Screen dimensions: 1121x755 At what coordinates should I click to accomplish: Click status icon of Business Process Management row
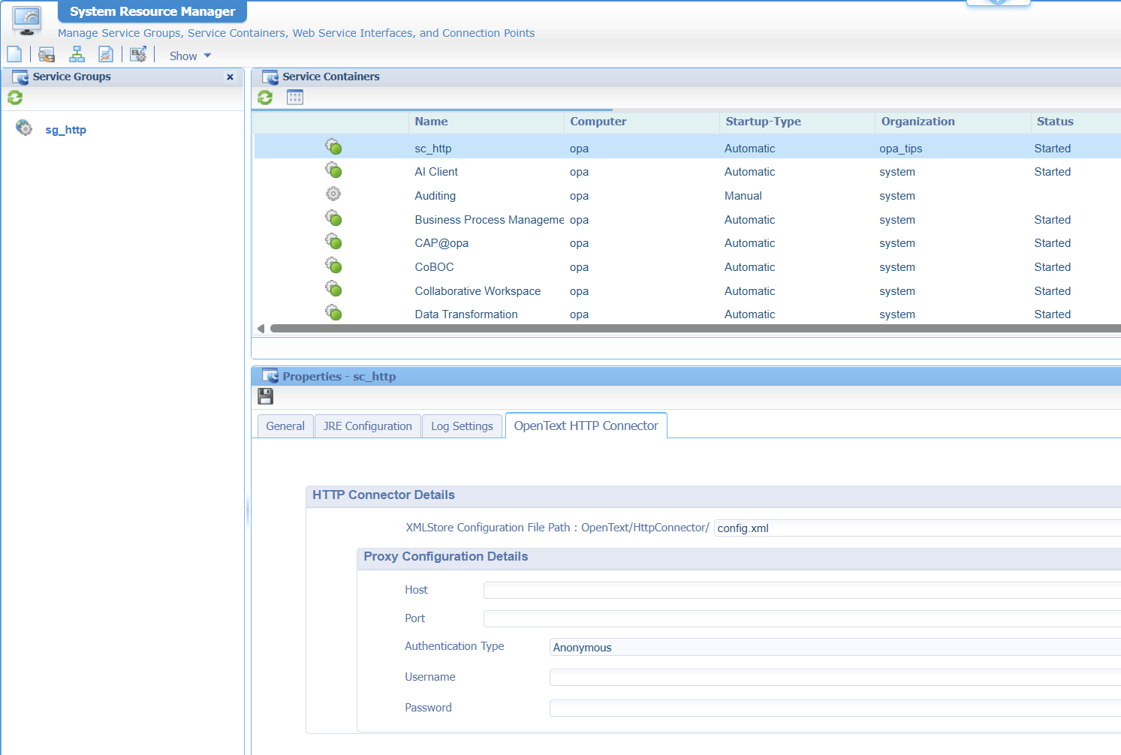333,218
